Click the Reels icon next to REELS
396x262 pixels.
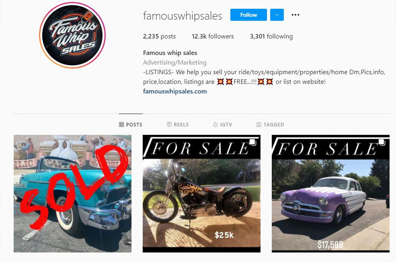(169, 124)
